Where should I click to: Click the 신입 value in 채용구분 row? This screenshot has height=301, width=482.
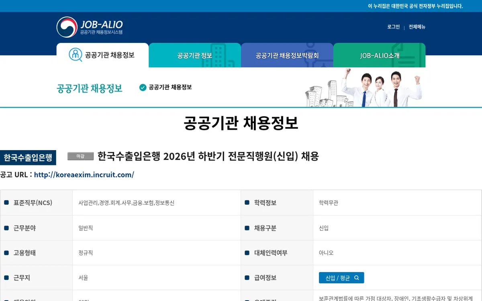[324, 228]
